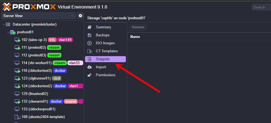Open the Backups section
Screen dimensions: 271x123
pos(103,35)
